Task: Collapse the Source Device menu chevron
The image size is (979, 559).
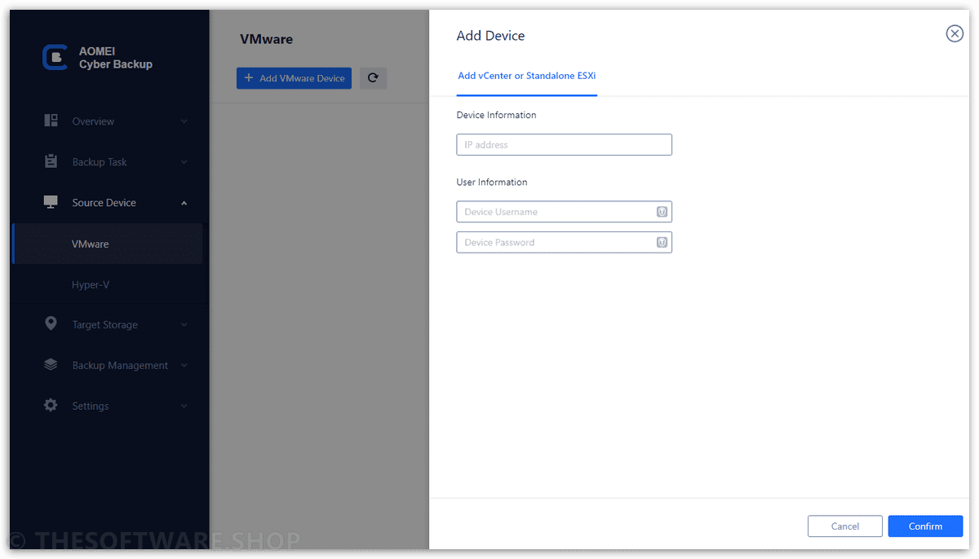Action: coord(184,203)
